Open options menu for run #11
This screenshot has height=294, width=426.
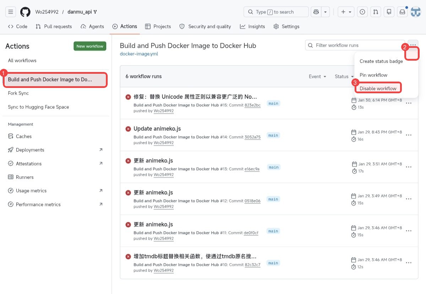(x=409, y=231)
